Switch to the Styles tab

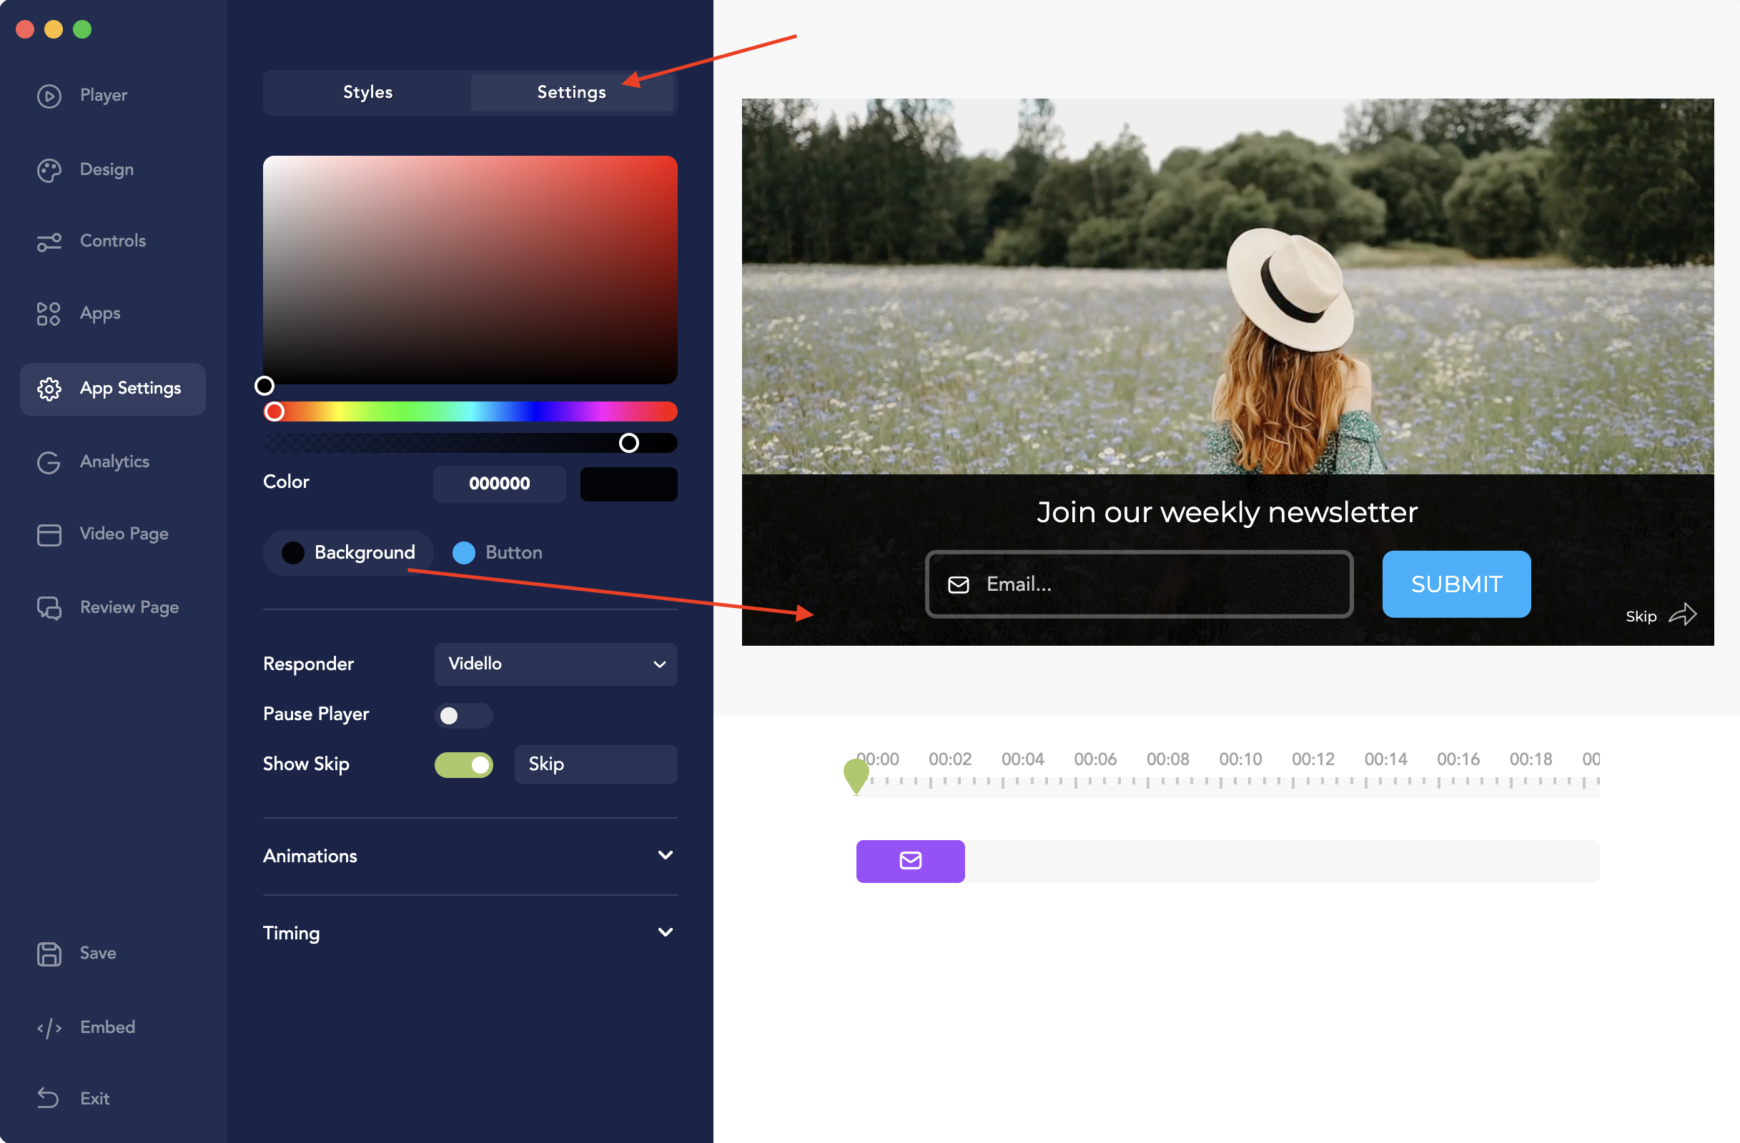(x=367, y=93)
